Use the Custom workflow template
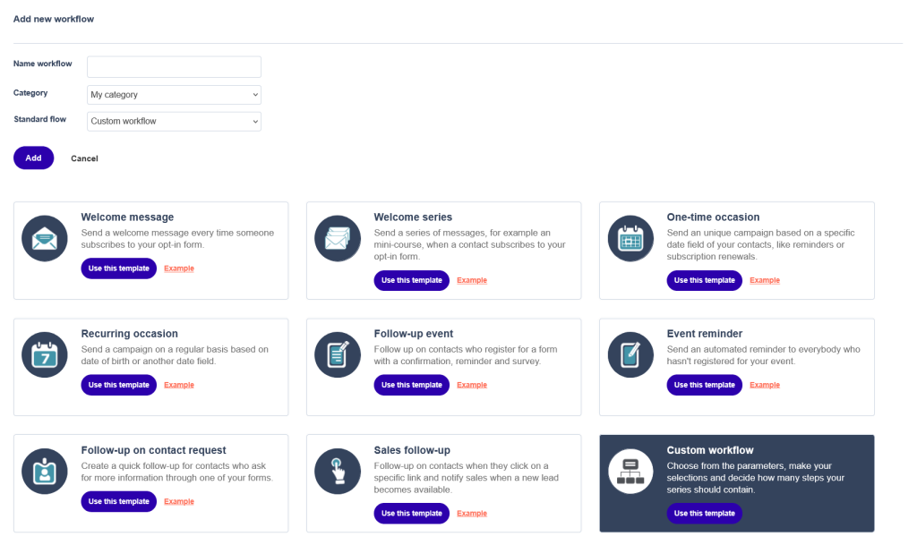The width and height of the screenshot is (917, 545). [704, 514]
